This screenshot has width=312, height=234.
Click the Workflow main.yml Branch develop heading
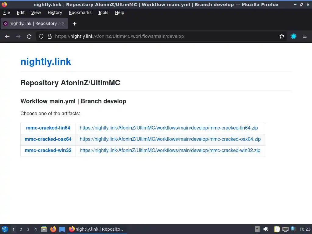(73, 101)
